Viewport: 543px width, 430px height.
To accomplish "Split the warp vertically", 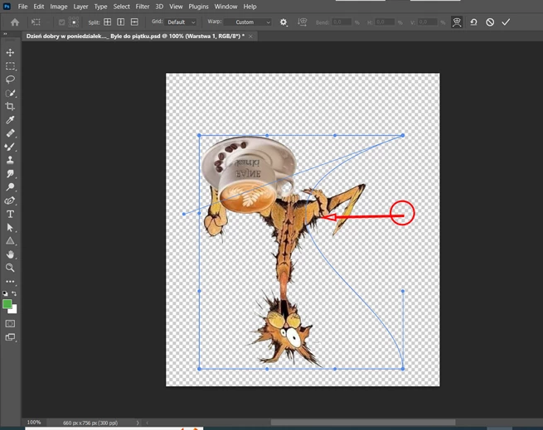I will (120, 22).
